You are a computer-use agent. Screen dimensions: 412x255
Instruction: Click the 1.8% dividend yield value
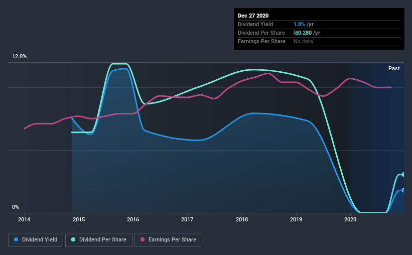299,24
